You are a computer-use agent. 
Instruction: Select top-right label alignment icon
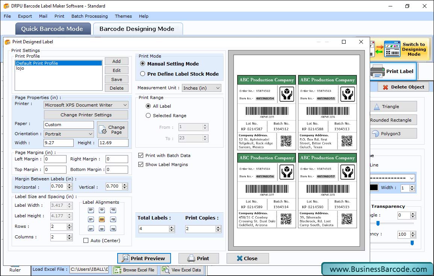coord(113,210)
